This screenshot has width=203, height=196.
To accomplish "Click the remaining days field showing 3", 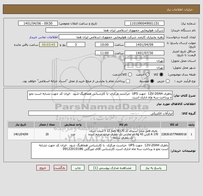I will [76, 44].
